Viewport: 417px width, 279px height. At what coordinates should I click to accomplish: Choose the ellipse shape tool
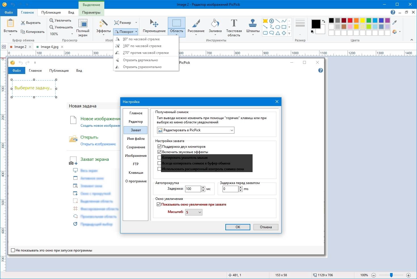(x=278, y=27)
